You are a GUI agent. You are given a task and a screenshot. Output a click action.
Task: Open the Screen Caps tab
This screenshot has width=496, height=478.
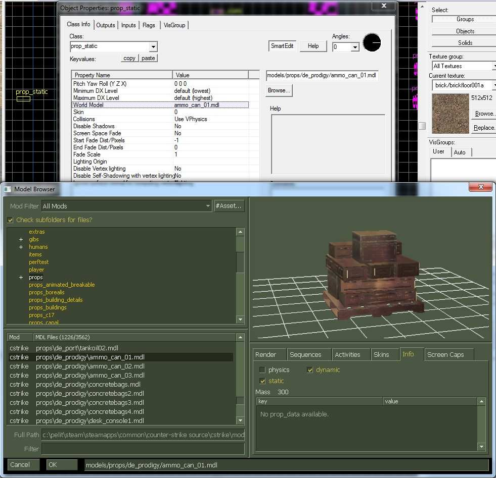(449, 354)
